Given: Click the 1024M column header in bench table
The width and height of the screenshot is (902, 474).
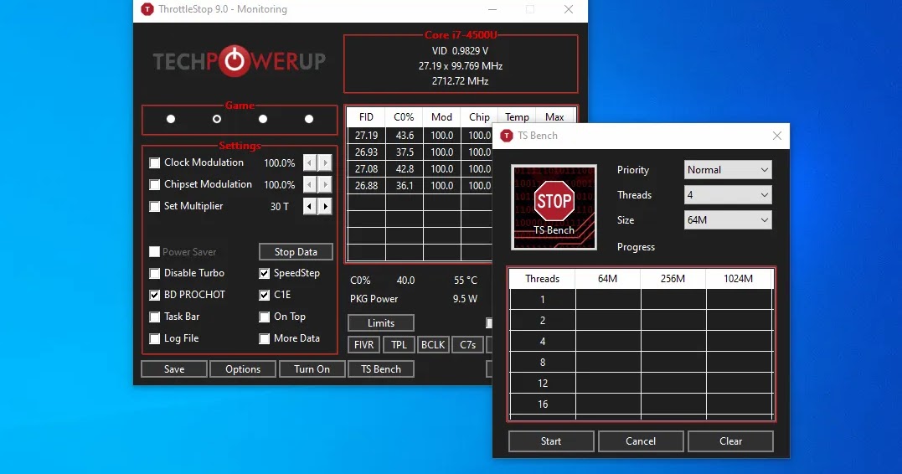Looking at the screenshot, I should 739,279.
